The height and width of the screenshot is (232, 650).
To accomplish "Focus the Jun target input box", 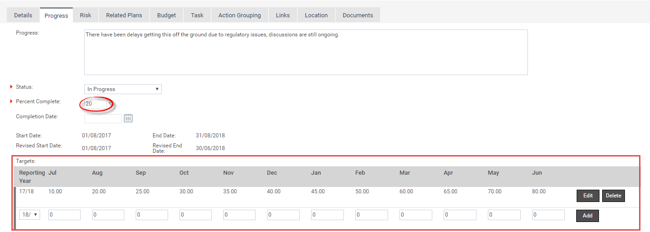I will (x=548, y=215).
